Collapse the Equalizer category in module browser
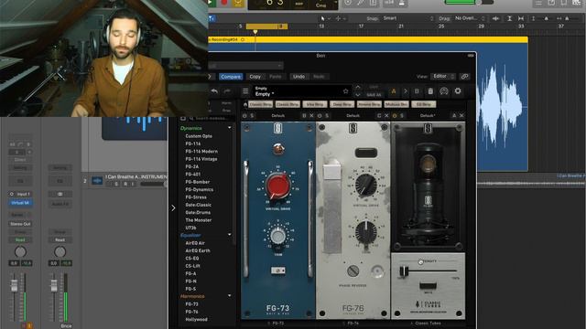This screenshot has height=329, width=586. pyautogui.click(x=230, y=235)
